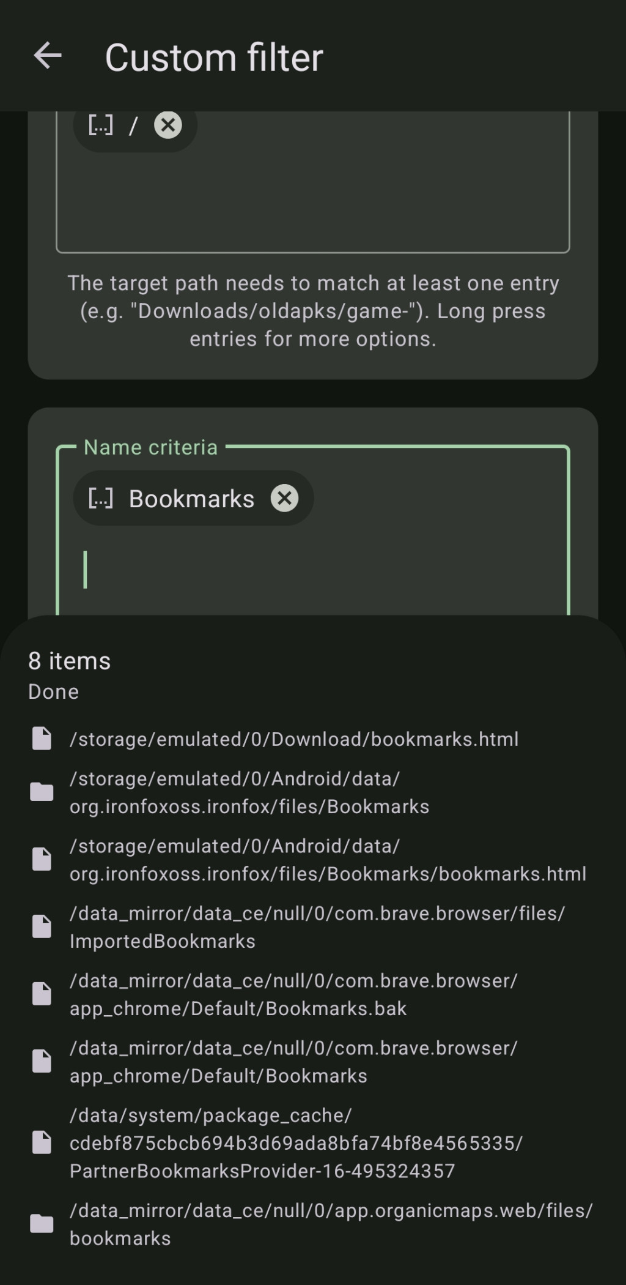This screenshot has height=1285, width=626.
Task: Tap folder icon for ironfox Bookmarks folder
Action: click(x=42, y=792)
